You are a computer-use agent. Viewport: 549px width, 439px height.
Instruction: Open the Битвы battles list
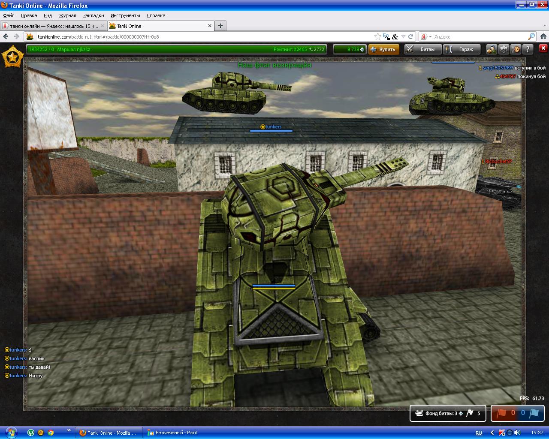(422, 49)
